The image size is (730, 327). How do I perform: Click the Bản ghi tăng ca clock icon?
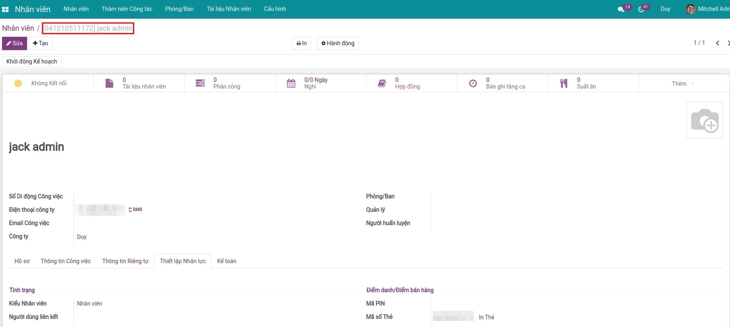(x=473, y=83)
